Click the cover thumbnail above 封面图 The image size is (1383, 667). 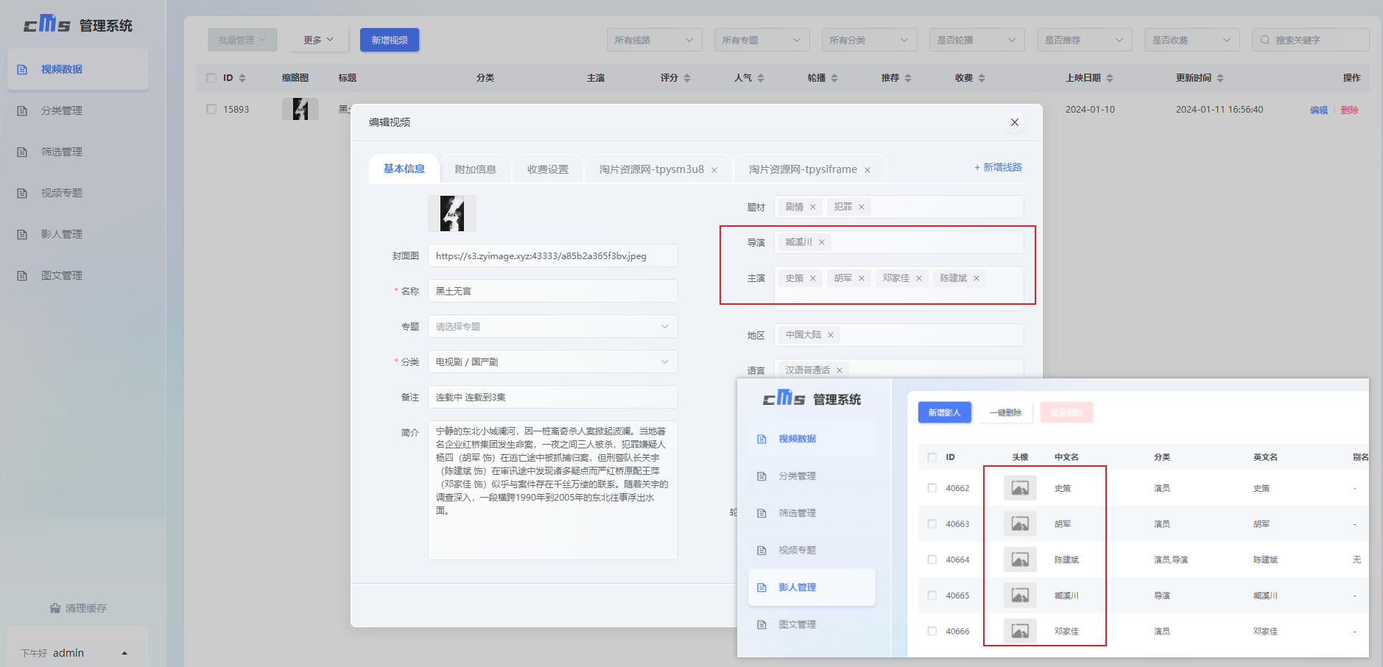[x=452, y=213]
